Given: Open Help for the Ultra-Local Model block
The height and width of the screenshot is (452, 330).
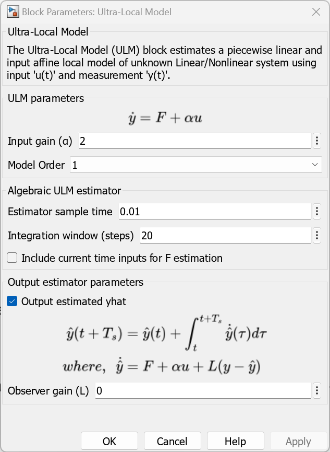Looking at the screenshot, I should (235, 441).
